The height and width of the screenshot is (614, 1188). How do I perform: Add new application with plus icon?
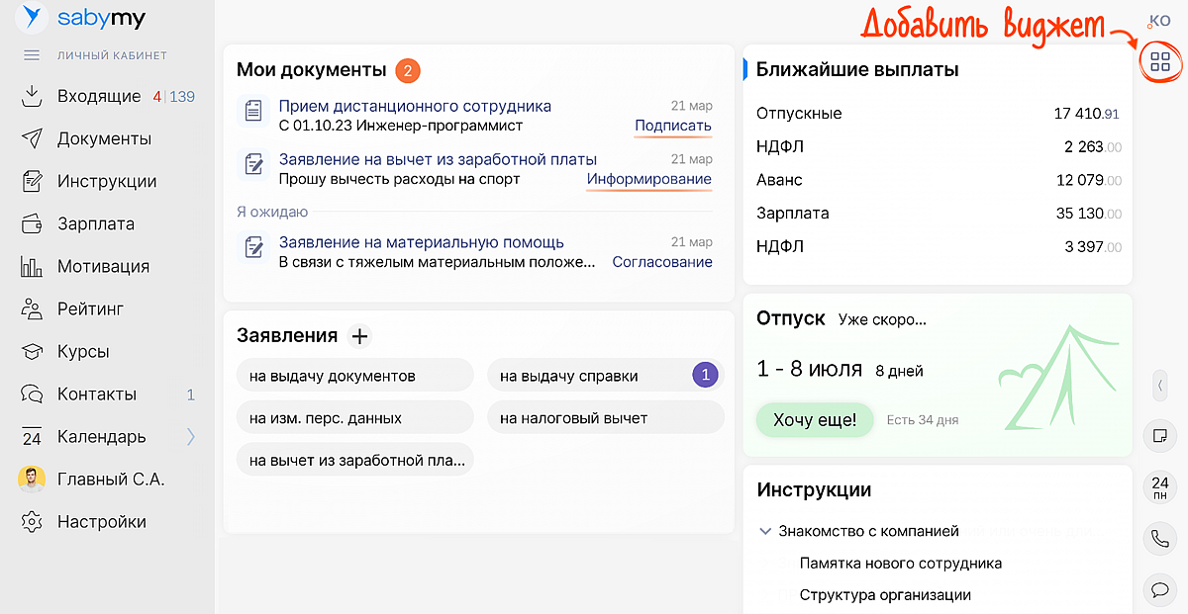360,336
